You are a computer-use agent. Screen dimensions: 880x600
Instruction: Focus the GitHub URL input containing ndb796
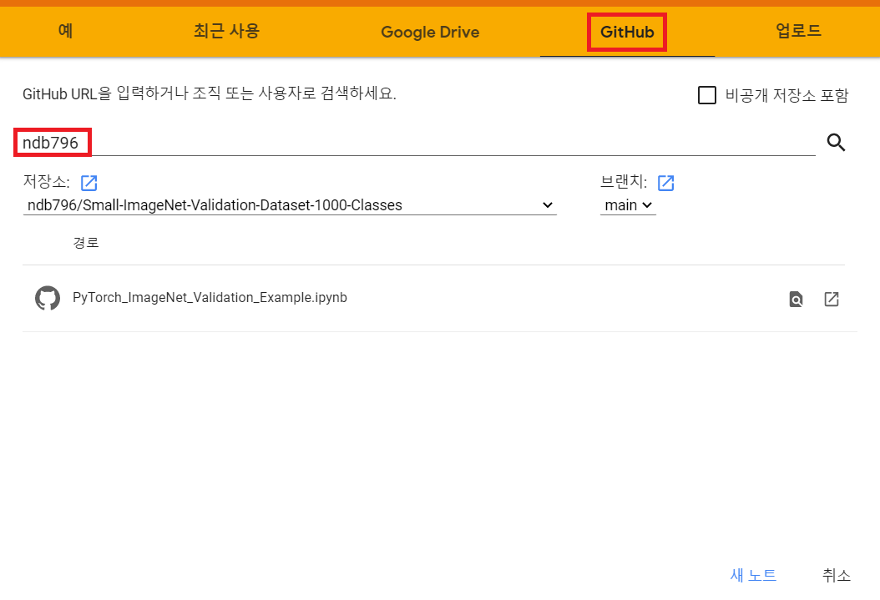pos(418,143)
